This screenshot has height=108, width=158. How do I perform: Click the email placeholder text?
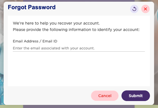pyautogui.click(x=54, y=48)
